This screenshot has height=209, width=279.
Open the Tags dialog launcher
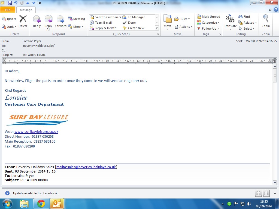pyautogui.click(x=220, y=34)
